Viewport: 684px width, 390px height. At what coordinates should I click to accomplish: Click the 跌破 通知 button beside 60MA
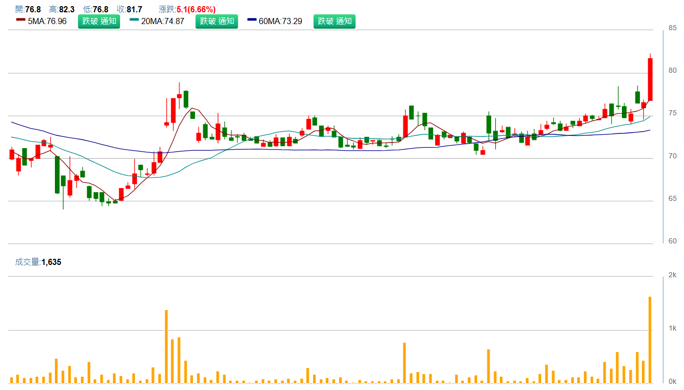(x=335, y=21)
